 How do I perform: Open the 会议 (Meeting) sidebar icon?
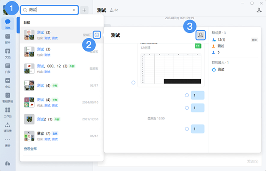pyautogui.click(x=8, y=83)
